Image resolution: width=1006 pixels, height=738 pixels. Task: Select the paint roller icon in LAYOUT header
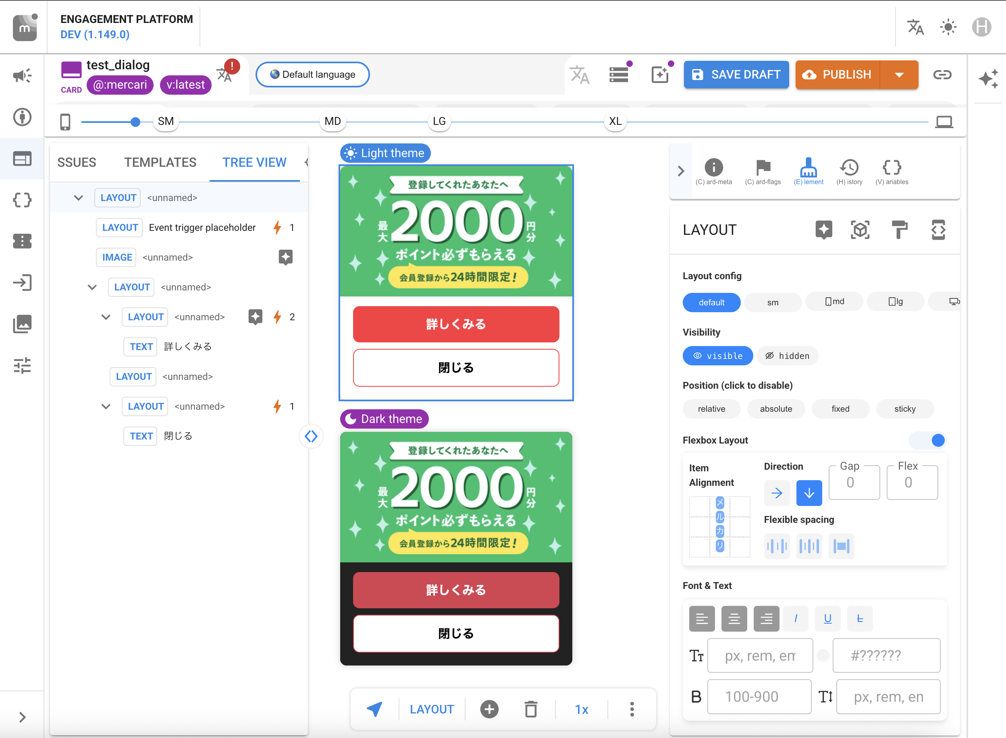pos(900,230)
